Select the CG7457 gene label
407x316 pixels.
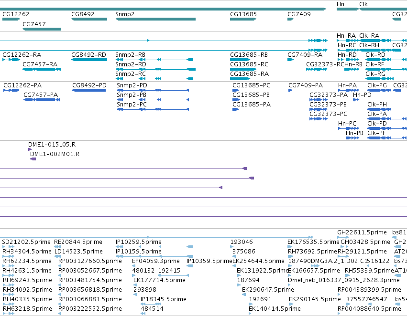(x=34, y=24)
